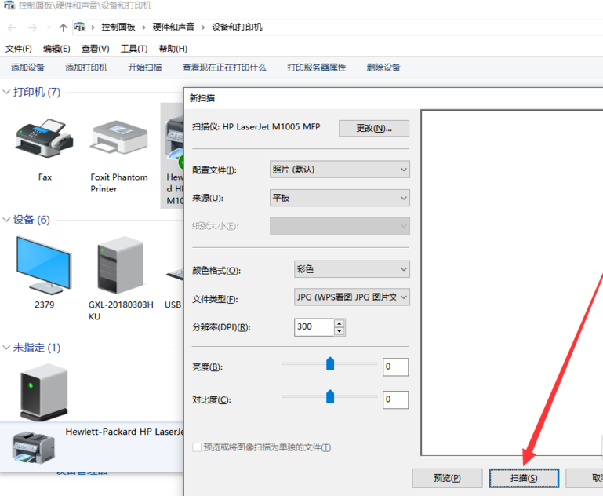Click the Hewlett-Packard LaserJet icon in details pane
Viewport: 603px width, 496px height.
pos(33,446)
